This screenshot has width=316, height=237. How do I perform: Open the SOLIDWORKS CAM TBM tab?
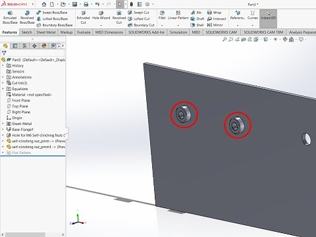click(263, 32)
